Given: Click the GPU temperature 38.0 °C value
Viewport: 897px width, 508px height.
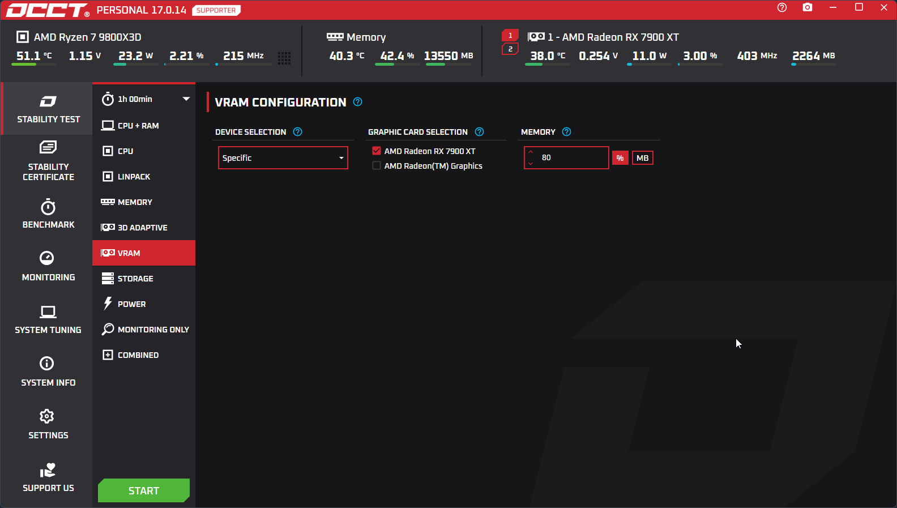Looking at the screenshot, I should pyautogui.click(x=548, y=56).
